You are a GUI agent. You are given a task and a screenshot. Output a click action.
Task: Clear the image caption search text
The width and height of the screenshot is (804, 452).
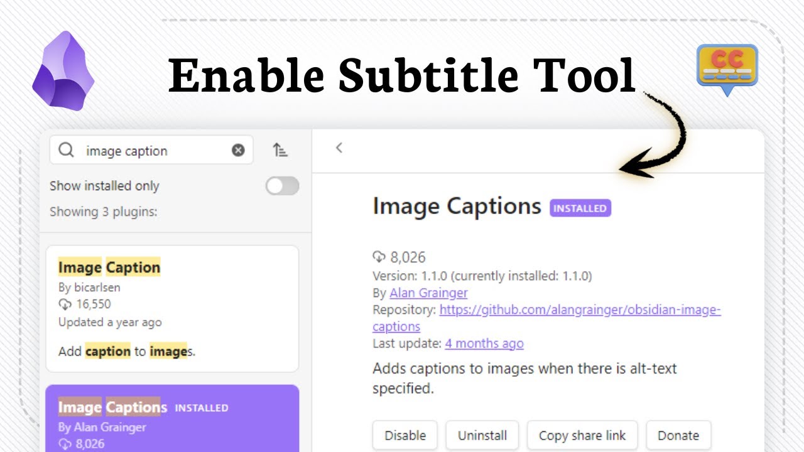[x=238, y=150]
